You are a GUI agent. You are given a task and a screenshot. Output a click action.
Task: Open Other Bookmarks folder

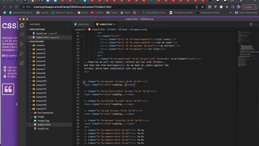coord(246,13)
